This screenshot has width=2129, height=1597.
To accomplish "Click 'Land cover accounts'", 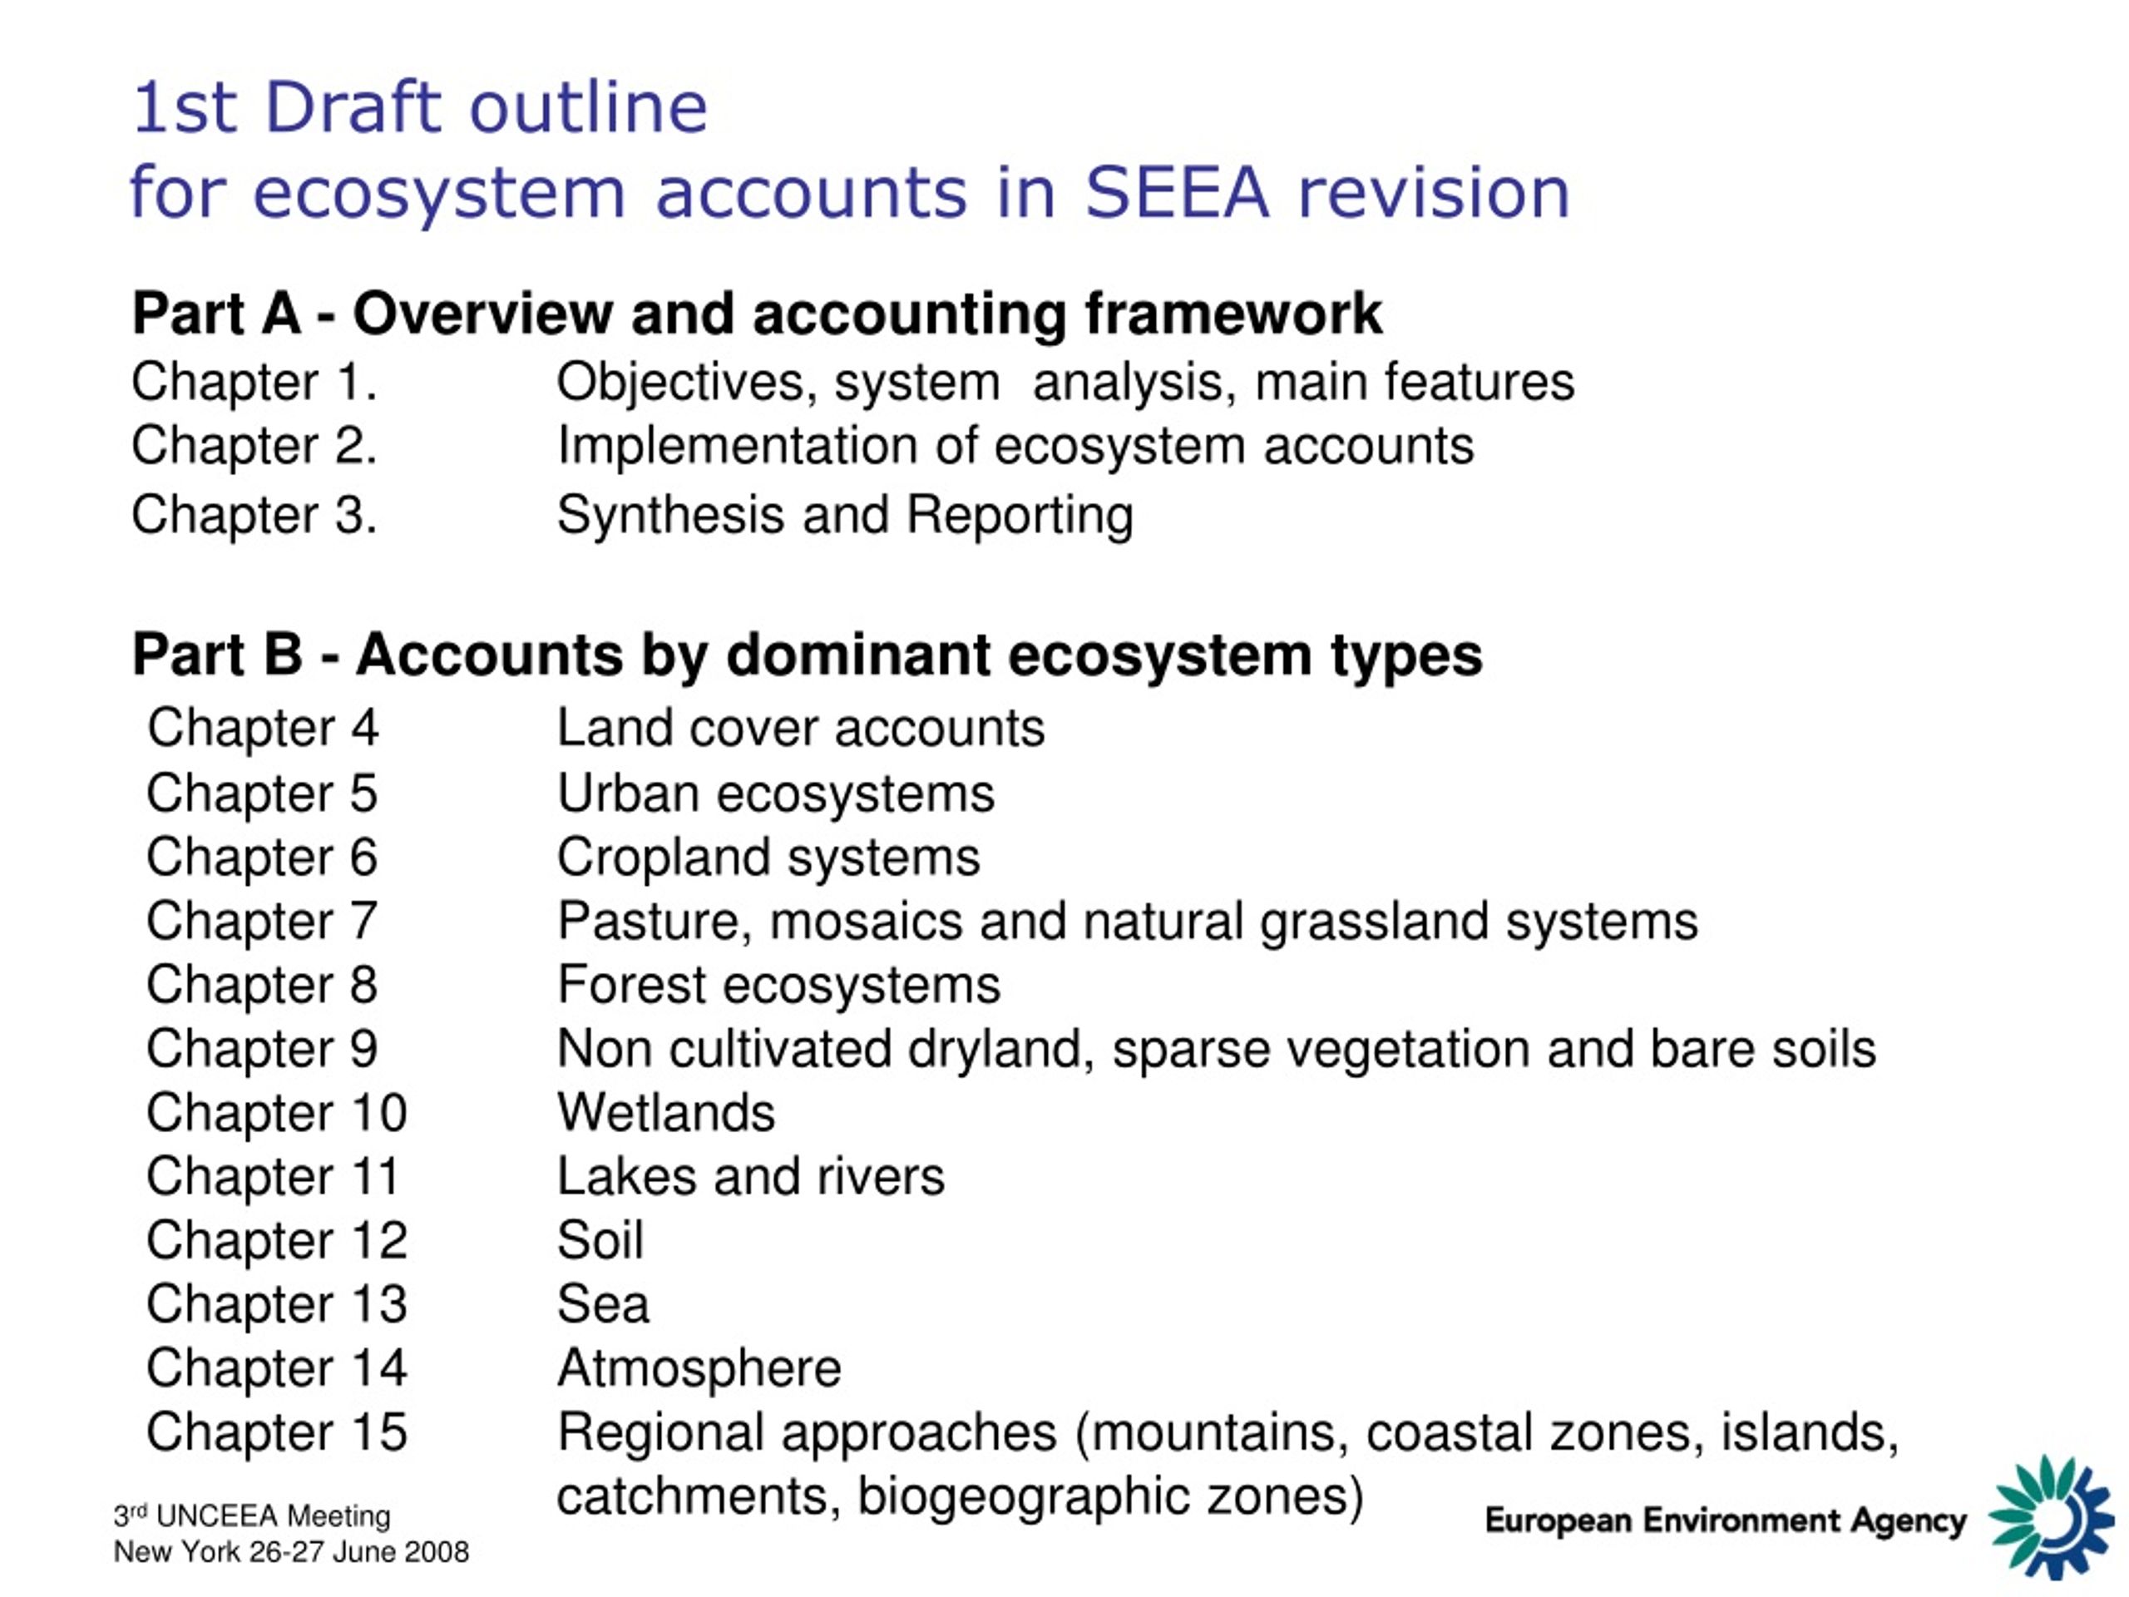I will [x=801, y=729].
